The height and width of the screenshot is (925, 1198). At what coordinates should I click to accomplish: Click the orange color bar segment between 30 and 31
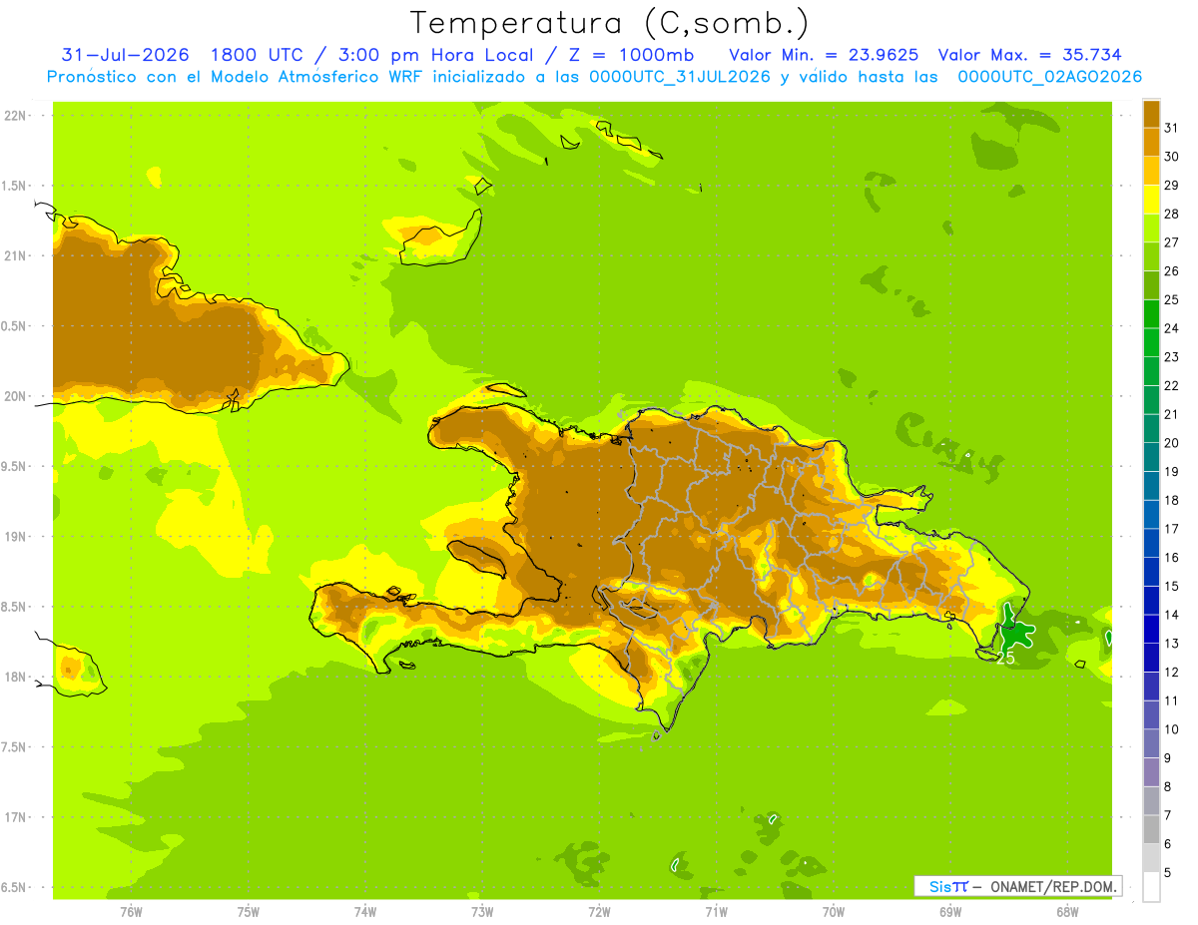pyautogui.click(x=1151, y=142)
